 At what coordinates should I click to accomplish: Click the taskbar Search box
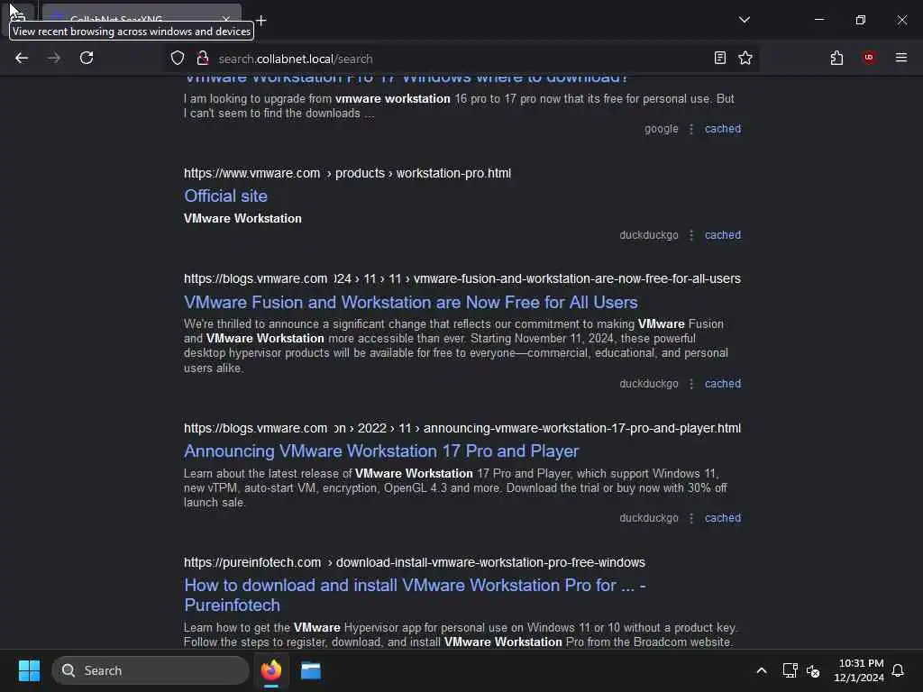click(x=151, y=670)
